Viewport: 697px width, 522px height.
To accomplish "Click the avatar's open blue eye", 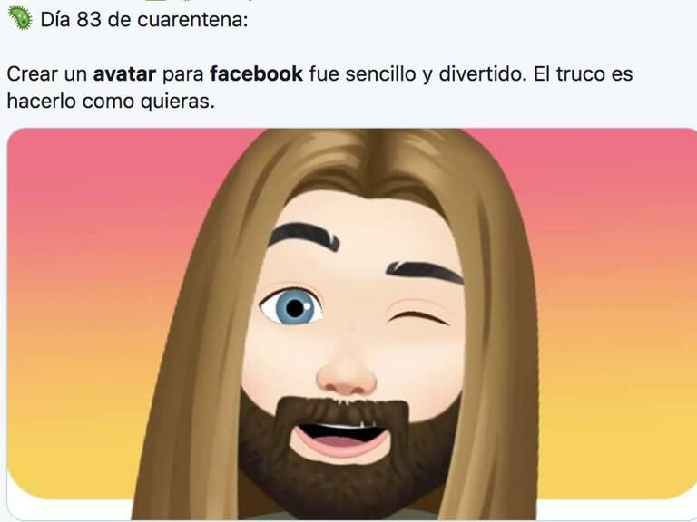I will click(x=291, y=307).
